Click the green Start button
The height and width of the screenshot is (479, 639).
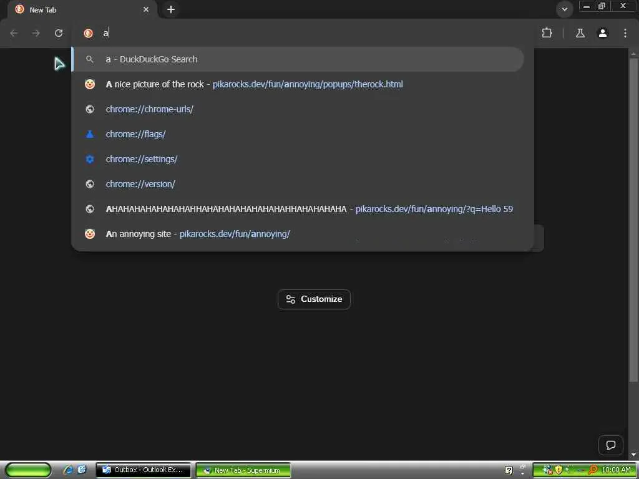coord(28,470)
